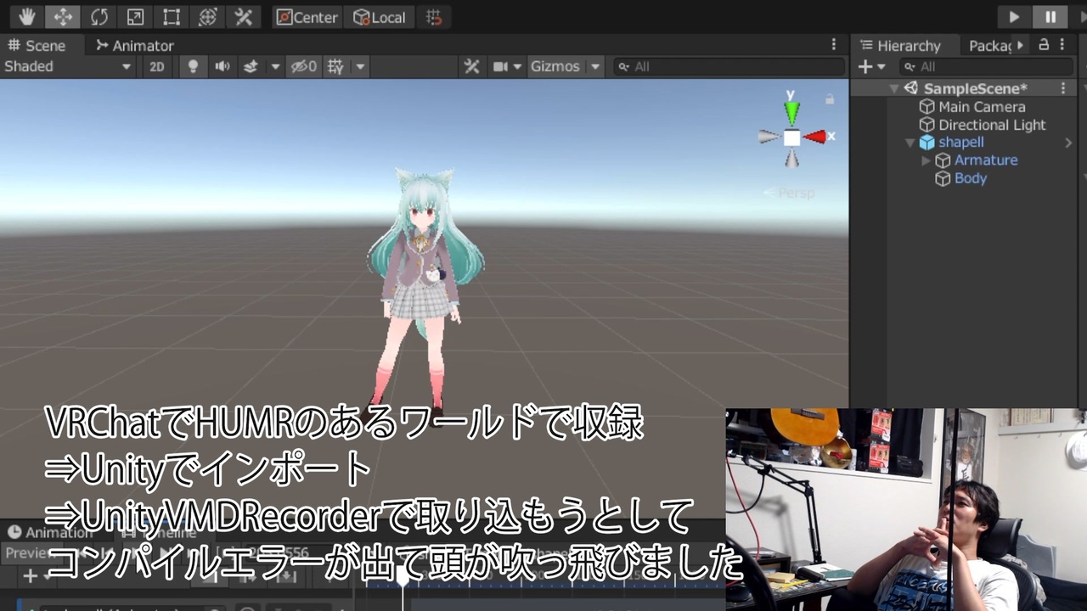
Task: Select shapell prefab in the Hierarchy
Action: click(961, 143)
